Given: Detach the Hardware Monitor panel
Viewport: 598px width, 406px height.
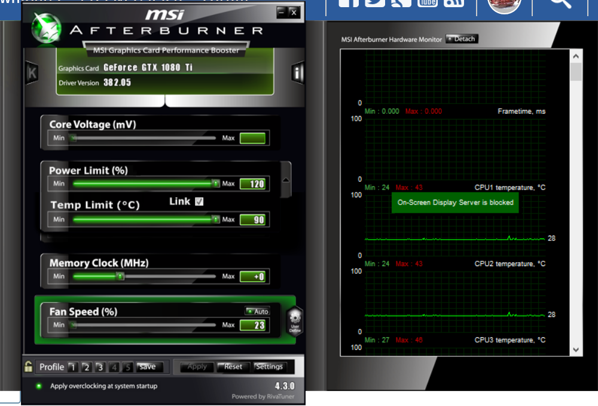Looking at the screenshot, I should point(462,39).
